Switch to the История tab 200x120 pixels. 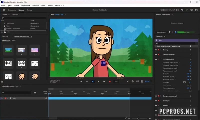(x=15, y=15)
